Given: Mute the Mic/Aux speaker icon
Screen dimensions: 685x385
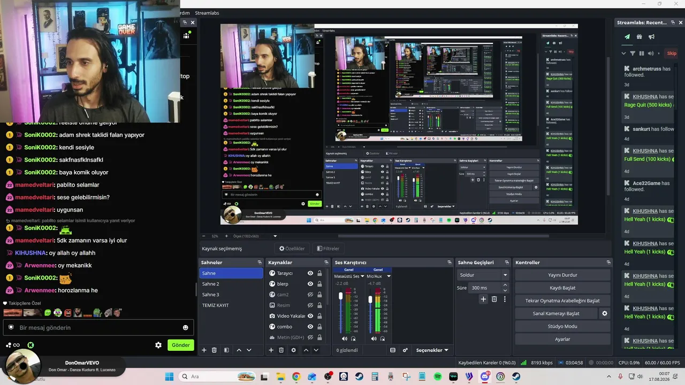Looking at the screenshot, I should click(x=374, y=338).
